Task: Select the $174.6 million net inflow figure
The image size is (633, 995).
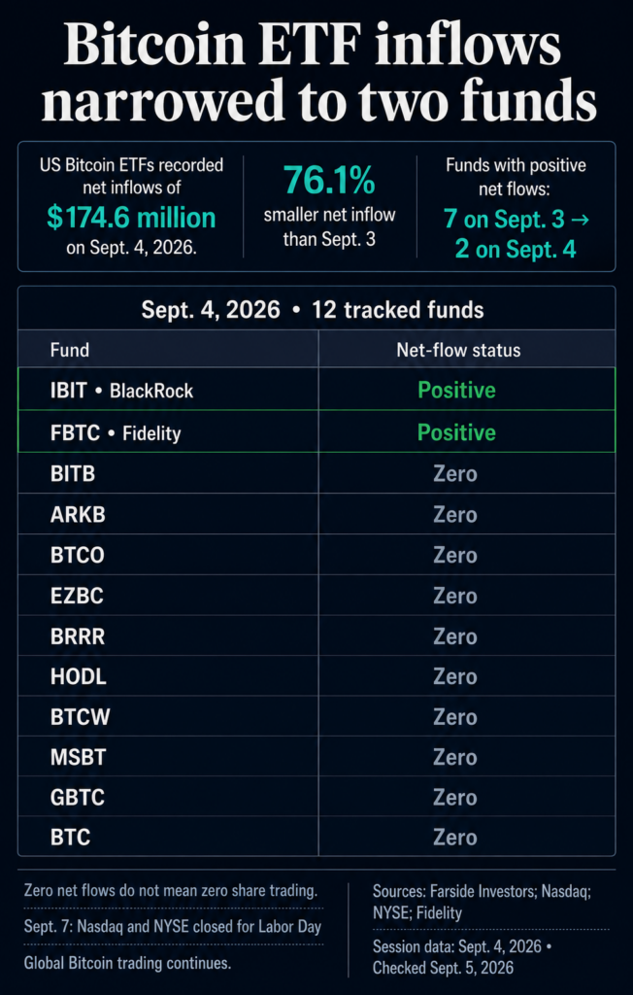Action: [131, 218]
